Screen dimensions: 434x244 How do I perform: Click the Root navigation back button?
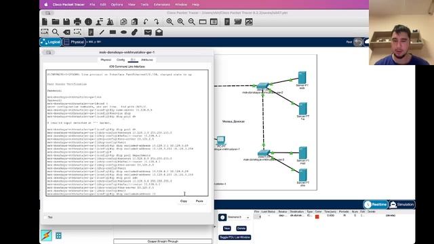click(x=357, y=42)
